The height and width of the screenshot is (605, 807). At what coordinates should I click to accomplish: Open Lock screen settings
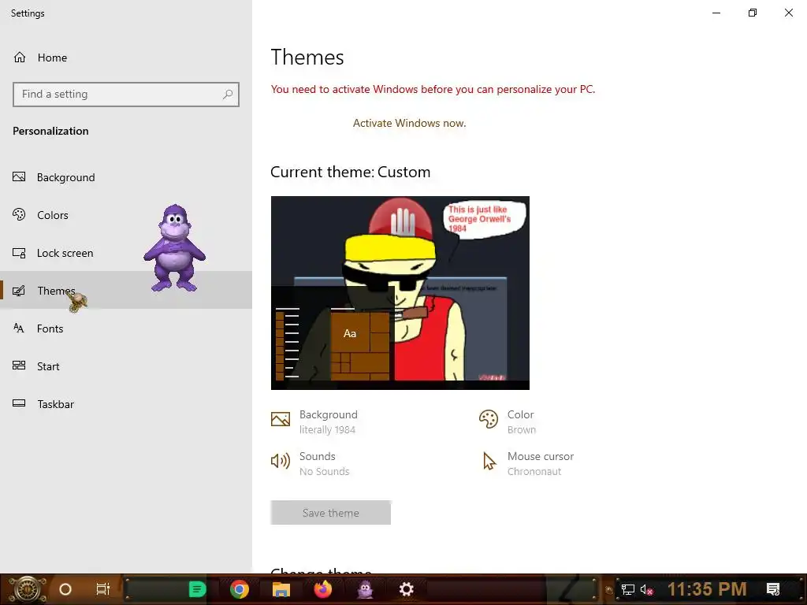(x=126, y=253)
